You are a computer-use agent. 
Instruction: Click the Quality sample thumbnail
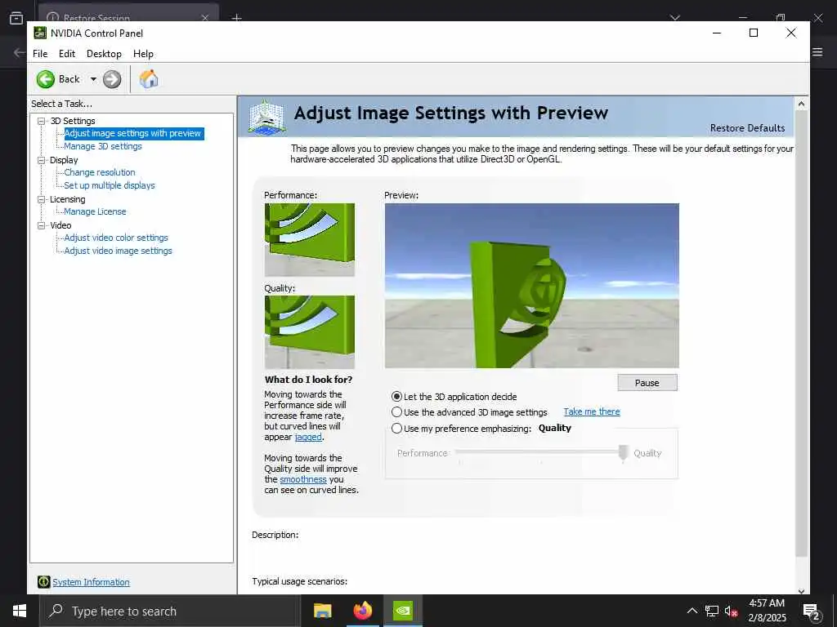[x=310, y=332]
